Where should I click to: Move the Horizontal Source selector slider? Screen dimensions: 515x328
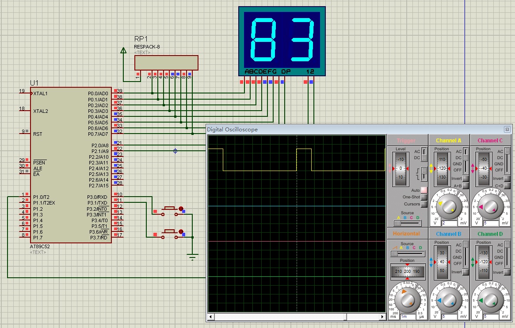click(407, 253)
